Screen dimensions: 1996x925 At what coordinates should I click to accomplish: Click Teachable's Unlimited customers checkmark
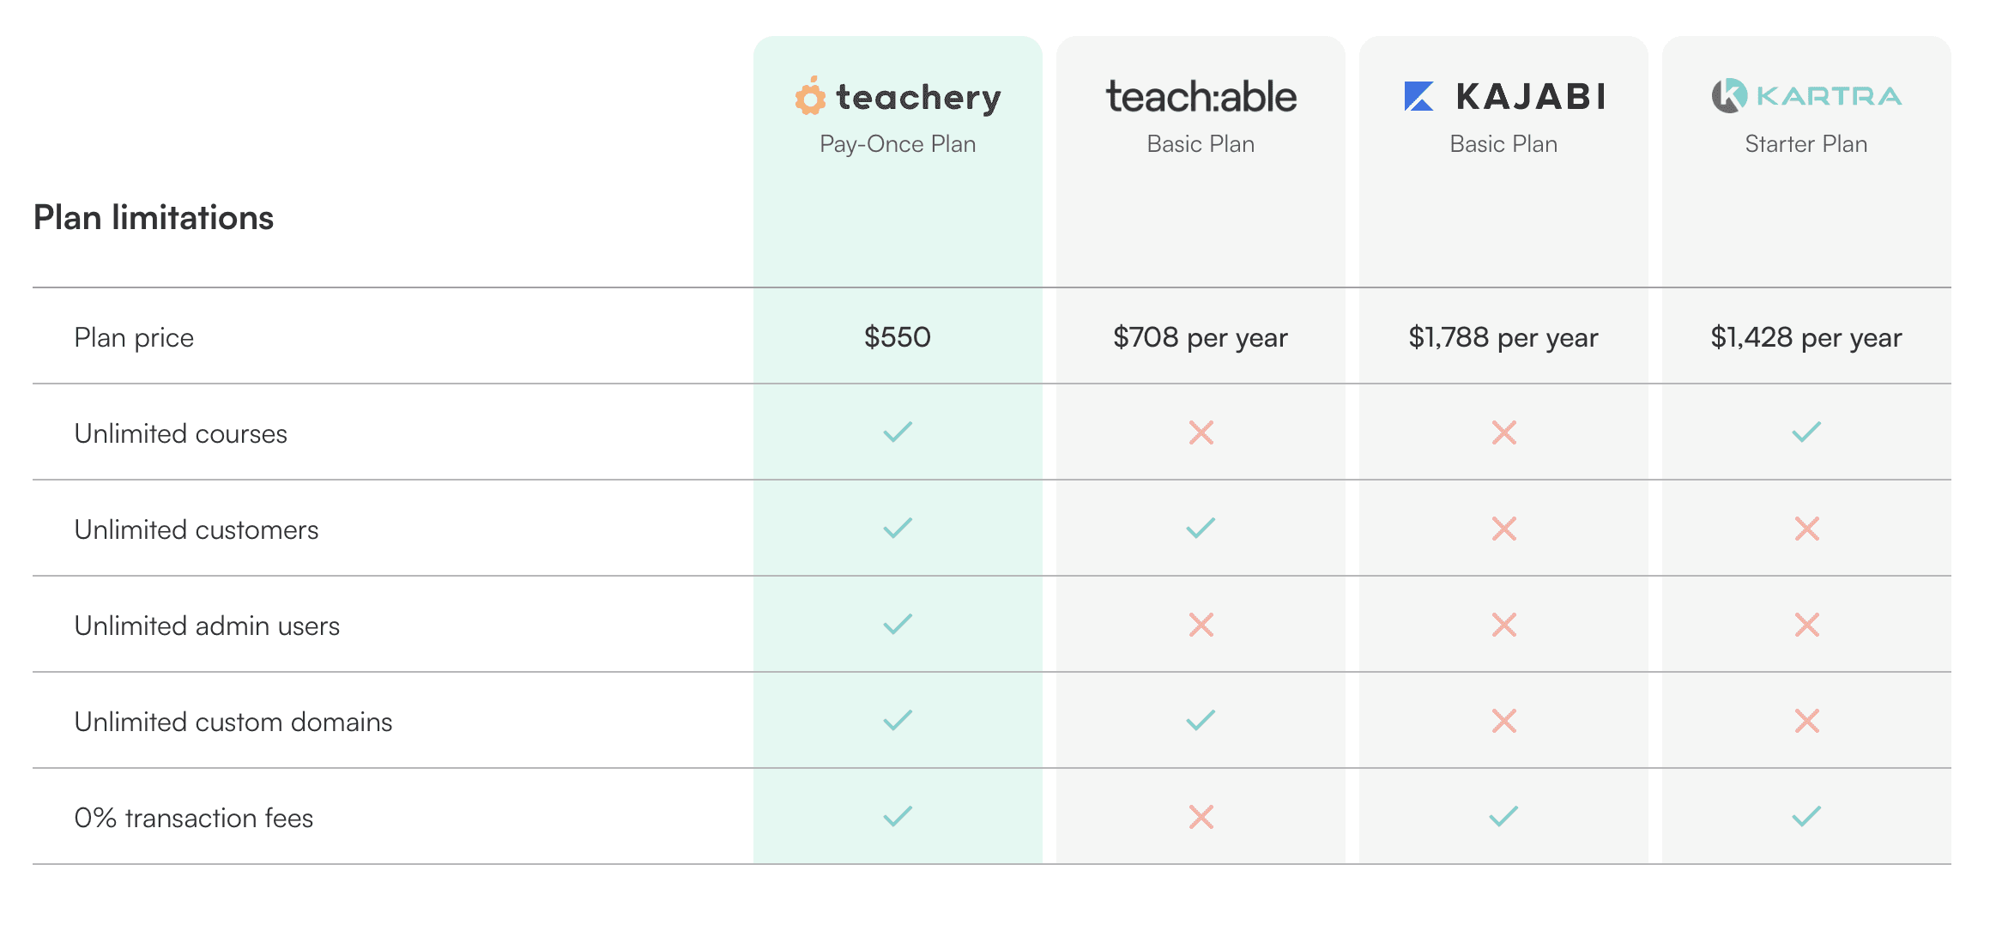tap(1201, 528)
